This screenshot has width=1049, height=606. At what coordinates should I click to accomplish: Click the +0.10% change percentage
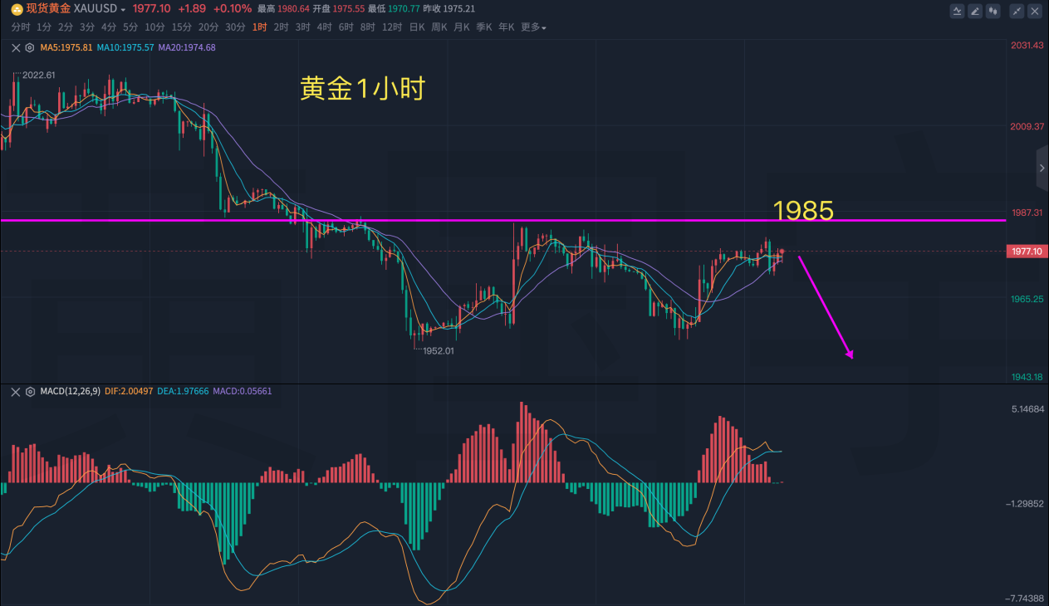232,8
